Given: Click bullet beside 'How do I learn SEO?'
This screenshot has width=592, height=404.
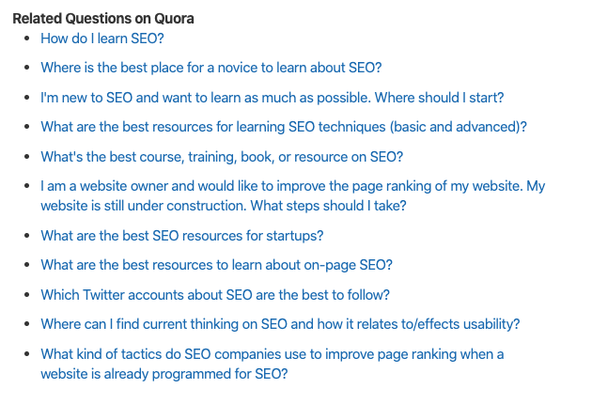Looking at the screenshot, I should (27, 39).
